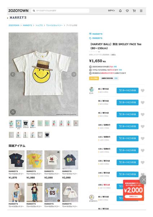
Task: Show next product image with right arrow
Action: pos(74,74)
